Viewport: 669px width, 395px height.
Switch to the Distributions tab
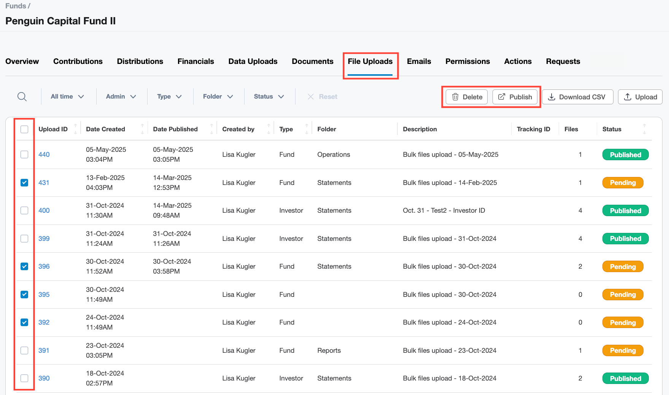pos(140,61)
